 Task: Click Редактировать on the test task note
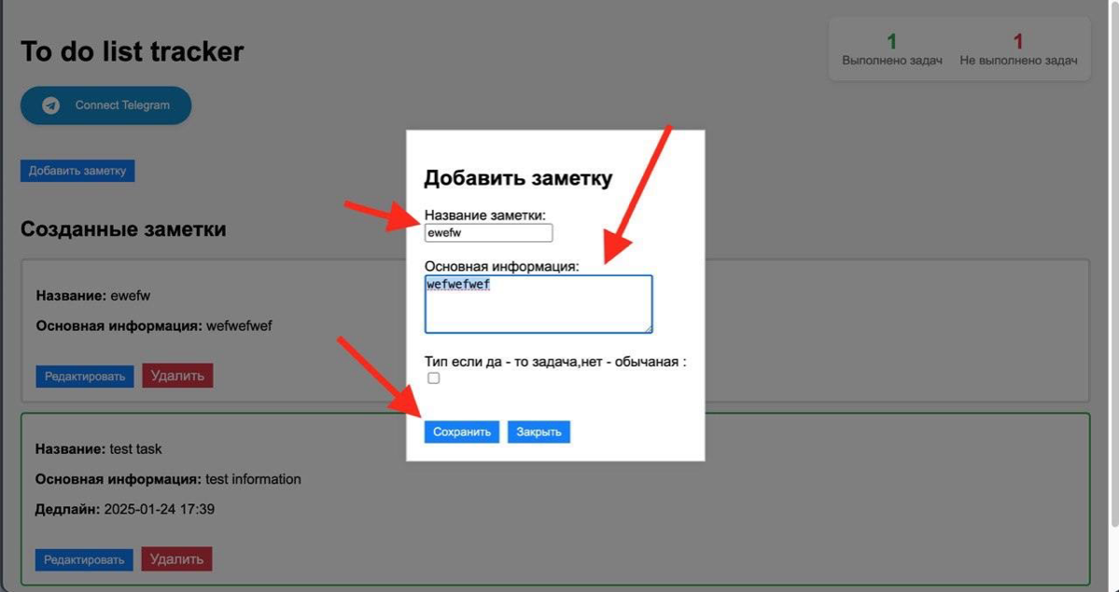pyautogui.click(x=83, y=559)
